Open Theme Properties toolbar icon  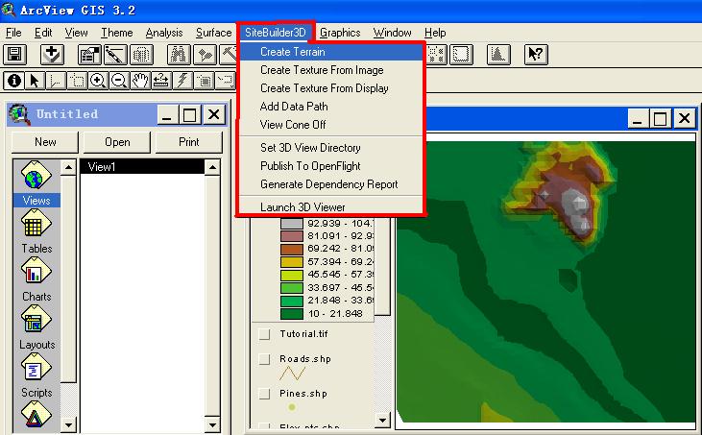click(89, 55)
